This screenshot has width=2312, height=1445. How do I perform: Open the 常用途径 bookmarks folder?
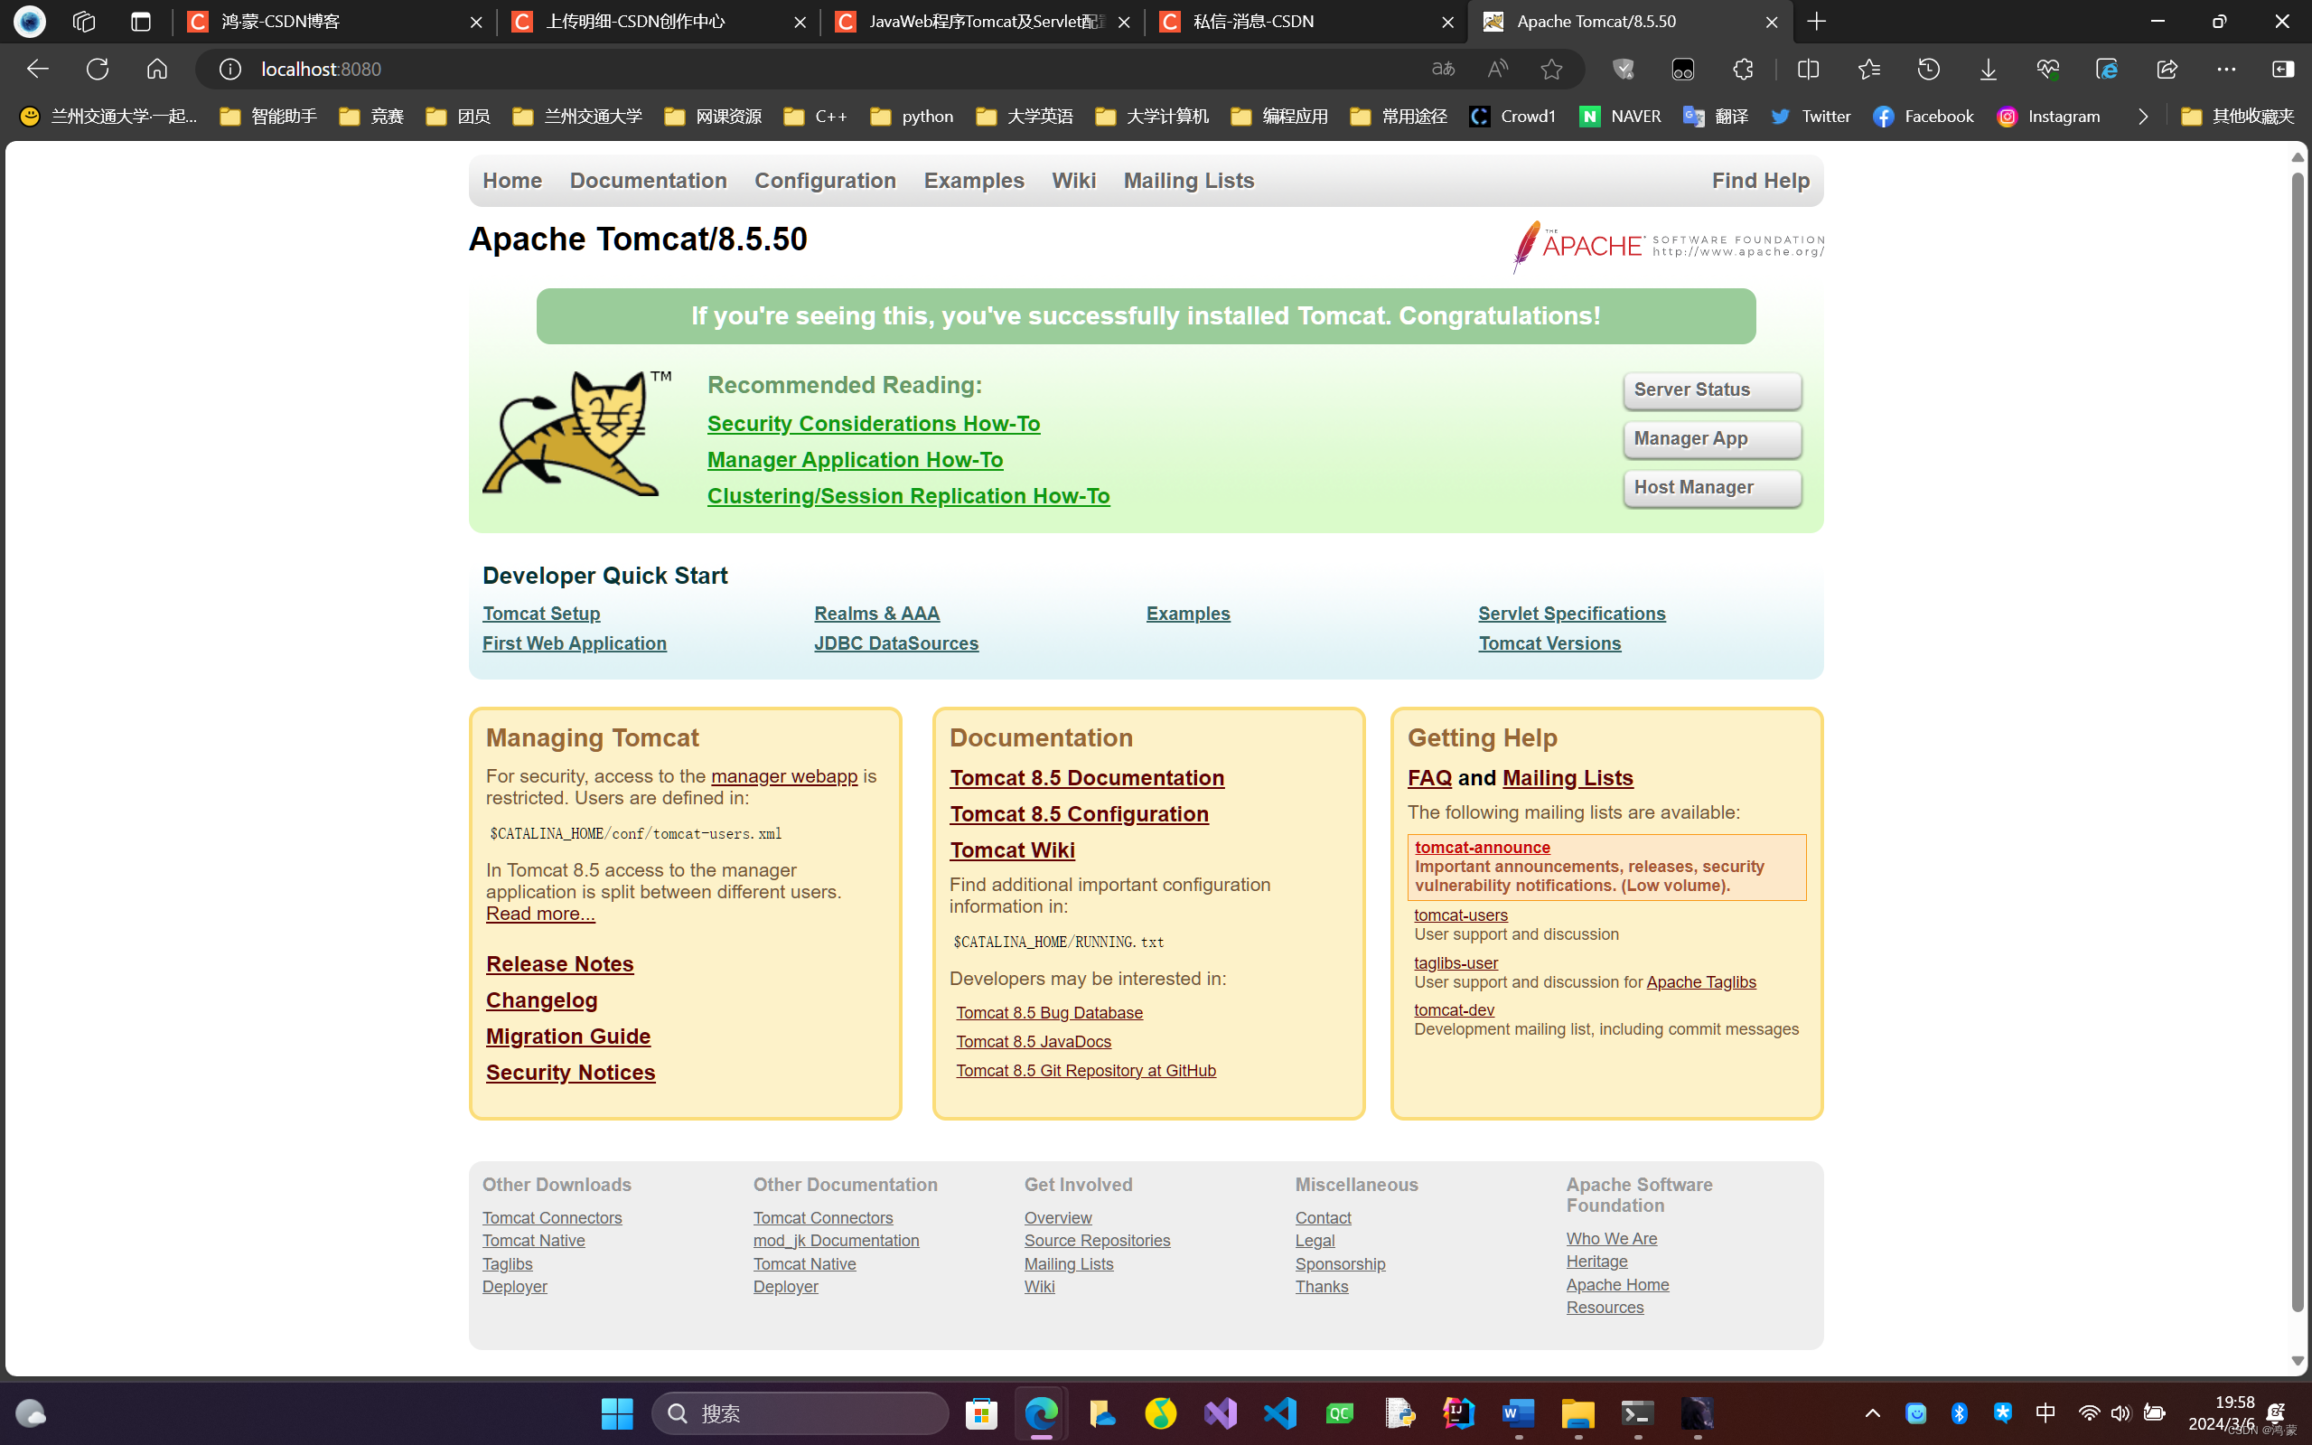point(1399,117)
